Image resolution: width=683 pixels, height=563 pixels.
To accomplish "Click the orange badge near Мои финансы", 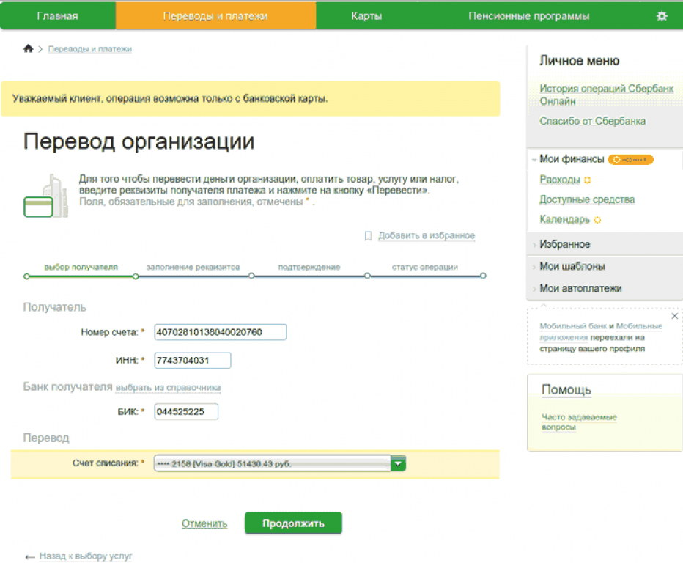I will [x=630, y=159].
